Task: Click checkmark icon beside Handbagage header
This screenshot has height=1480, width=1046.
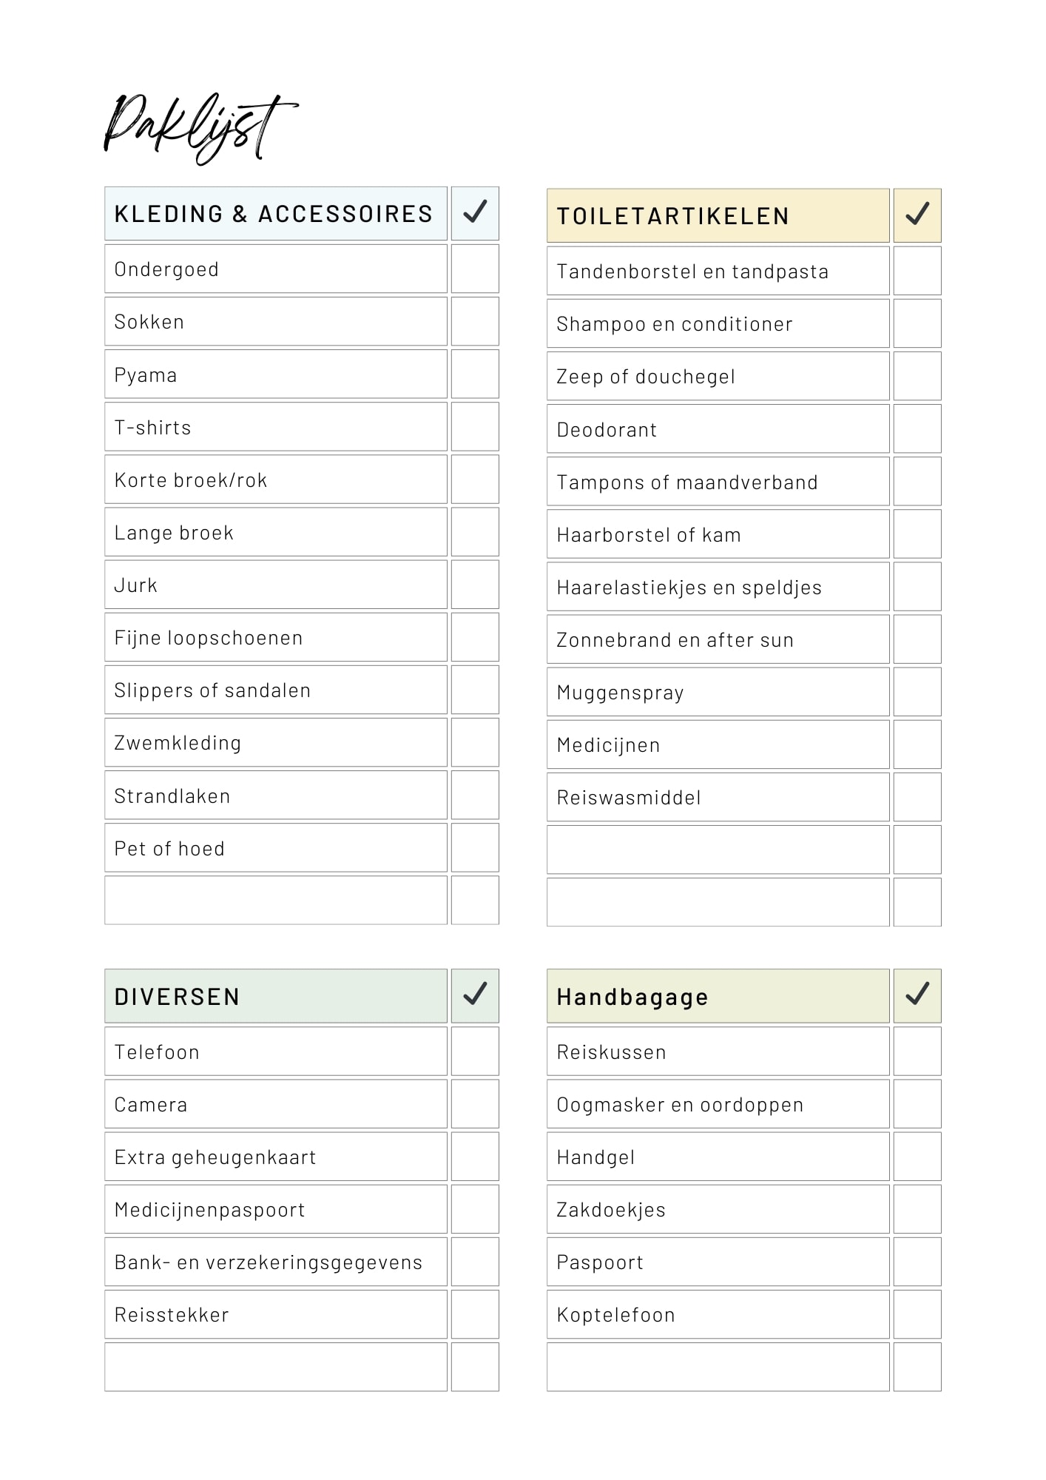Action: tap(917, 995)
